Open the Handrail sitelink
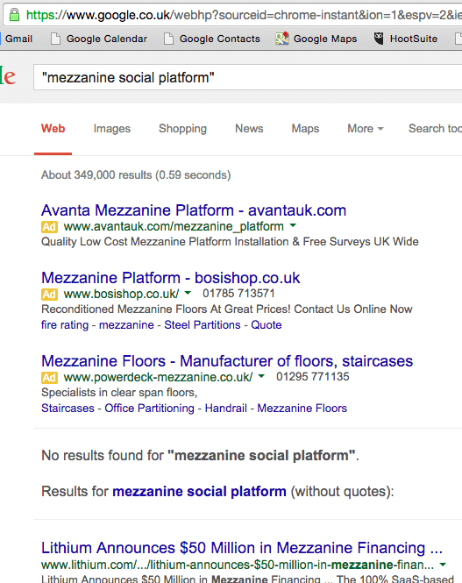Image resolution: width=462 pixels, height=583 pixels. click(226, 409)
